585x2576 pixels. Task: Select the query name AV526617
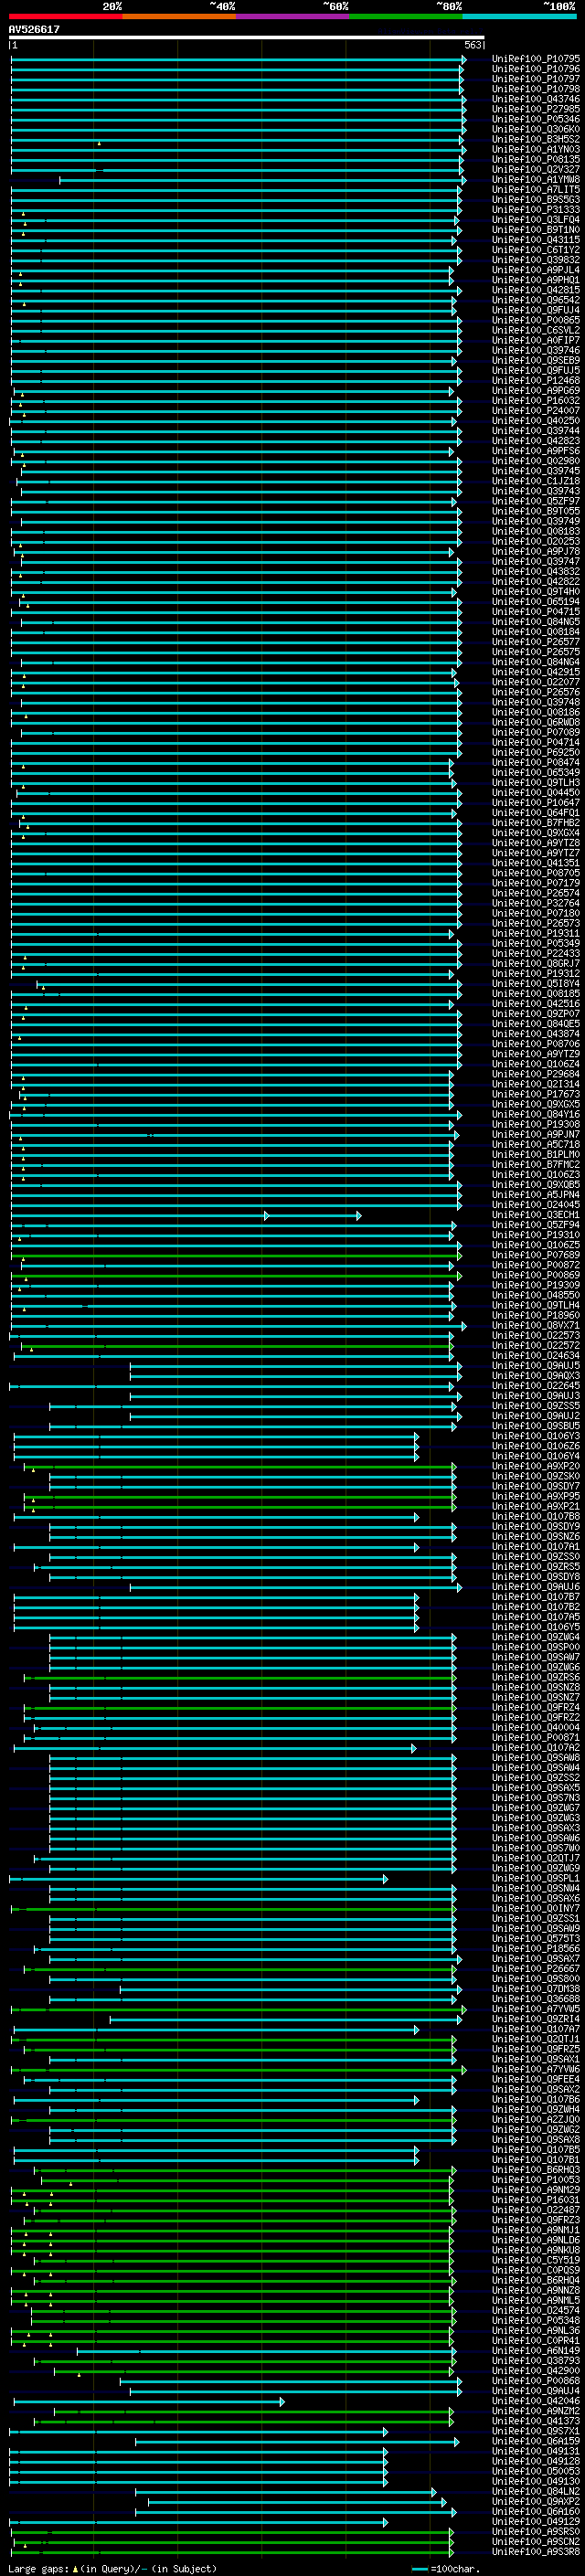(34, 29)
